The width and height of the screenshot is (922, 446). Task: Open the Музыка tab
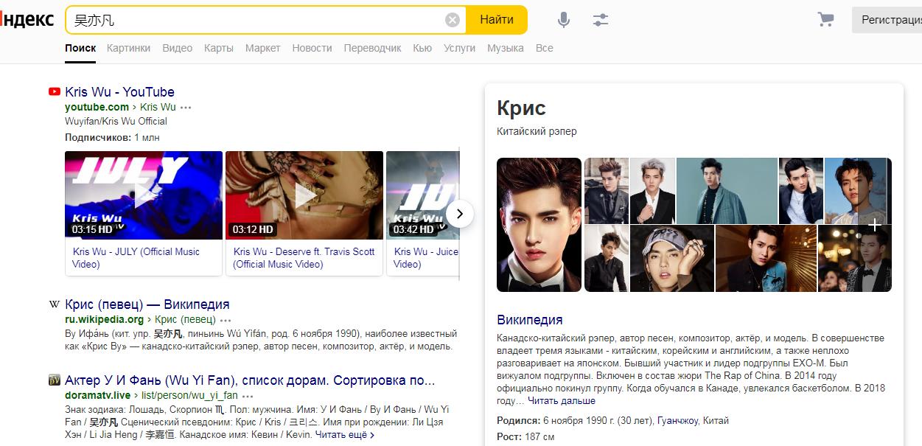pos(506,48)
